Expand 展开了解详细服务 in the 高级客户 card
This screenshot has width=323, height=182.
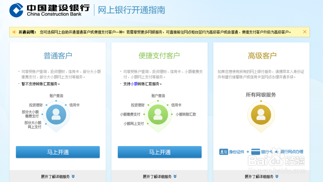[261, 177]
